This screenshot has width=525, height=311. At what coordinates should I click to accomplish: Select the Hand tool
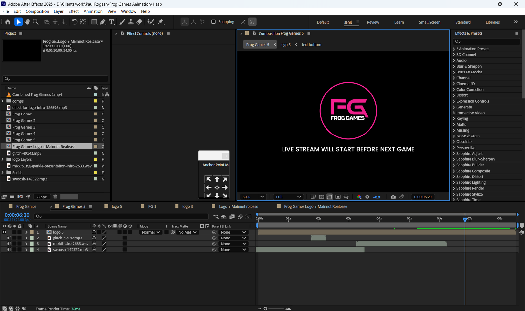pos(27,22)
